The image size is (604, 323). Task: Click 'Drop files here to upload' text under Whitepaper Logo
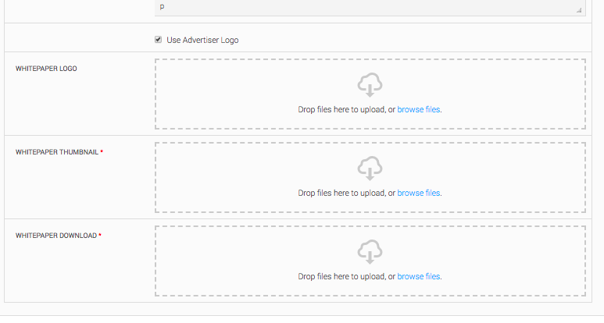coord(341,109)
